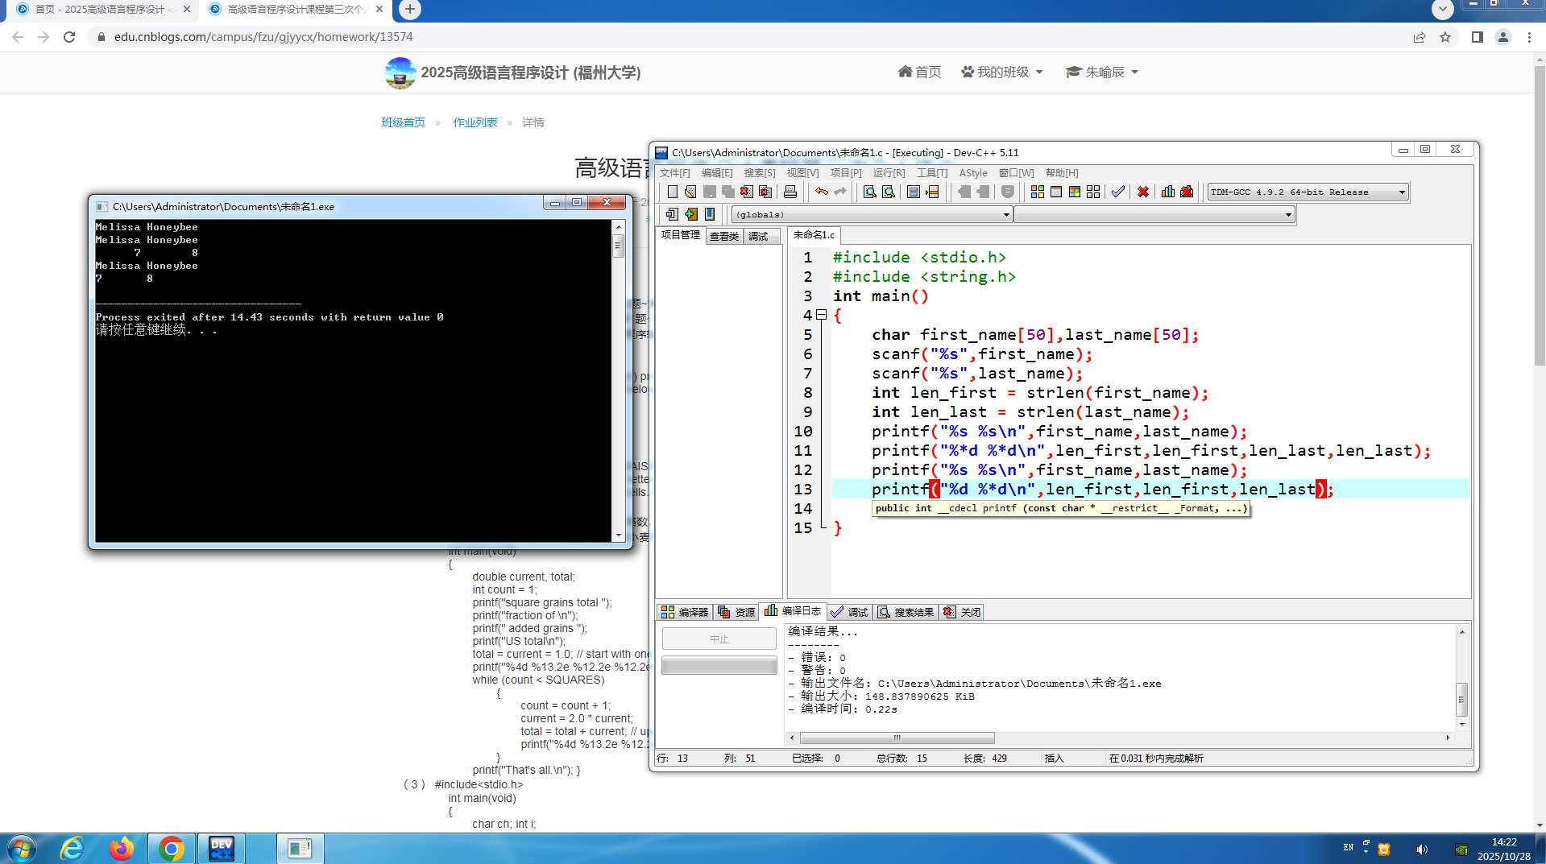Image resolution: width=1546 pixels, height=864 pixels.
Task: Click the Replace magnifier icon in Dev-C++
Action: click(x=889, y=192)
